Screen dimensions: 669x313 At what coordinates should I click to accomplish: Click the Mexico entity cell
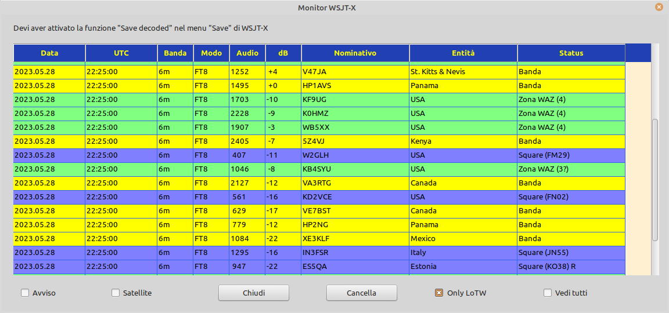tap(463, 238)
